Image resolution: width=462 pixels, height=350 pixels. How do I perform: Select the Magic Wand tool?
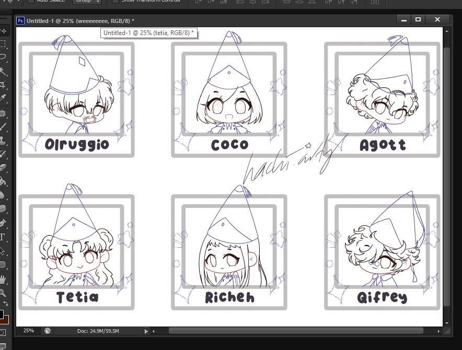pyautogui.click(x=3, y=71)
